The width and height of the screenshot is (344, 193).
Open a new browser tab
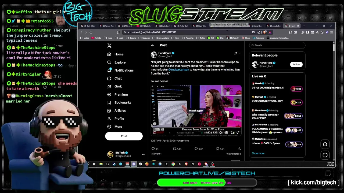(304, 26)
